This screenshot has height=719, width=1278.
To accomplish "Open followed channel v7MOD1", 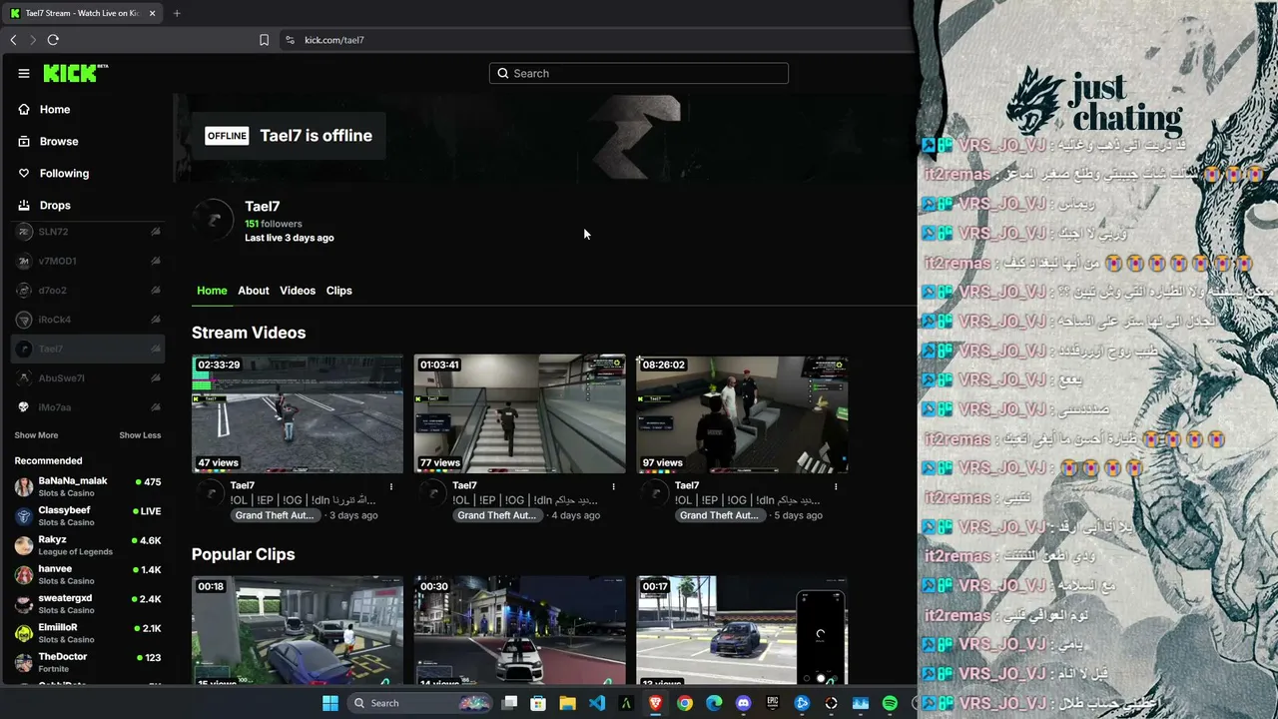I will 88,261.
